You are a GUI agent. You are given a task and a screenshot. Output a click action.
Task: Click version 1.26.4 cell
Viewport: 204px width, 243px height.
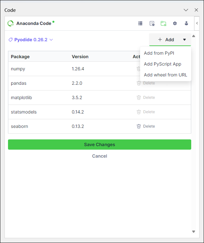point(78,69)
